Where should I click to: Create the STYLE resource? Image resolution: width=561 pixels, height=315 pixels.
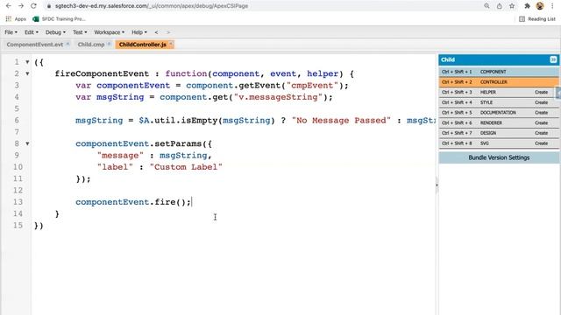coord(541,102)
